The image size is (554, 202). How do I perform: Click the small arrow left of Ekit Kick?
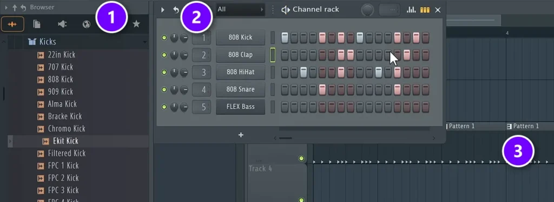click(10, 142)
